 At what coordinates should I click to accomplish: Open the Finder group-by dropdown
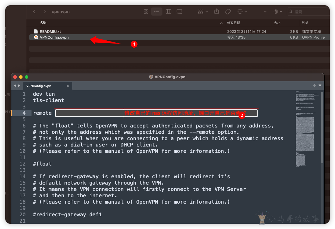[203, 12]
